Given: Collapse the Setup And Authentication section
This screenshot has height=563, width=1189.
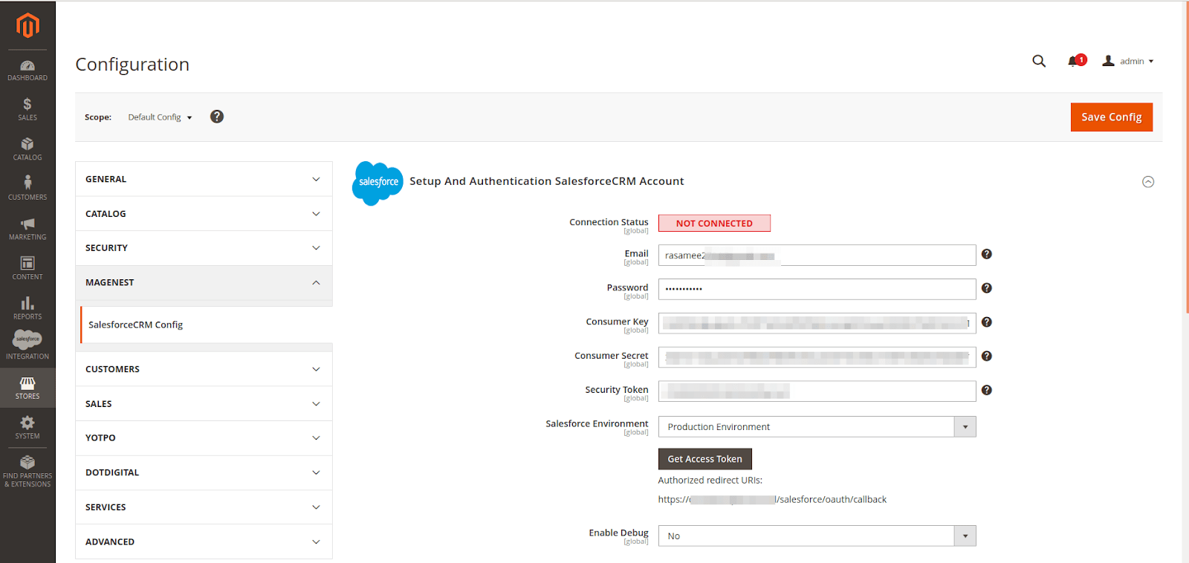Looking at the screenshot, I should (x=1148, y=182).
